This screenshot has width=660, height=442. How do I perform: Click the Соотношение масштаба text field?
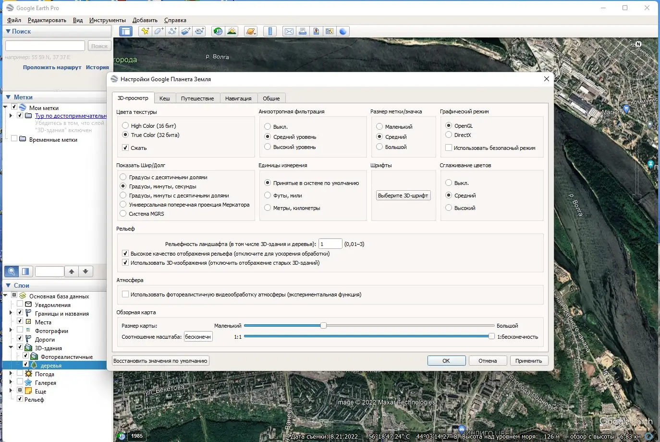(x=198, y=337)
